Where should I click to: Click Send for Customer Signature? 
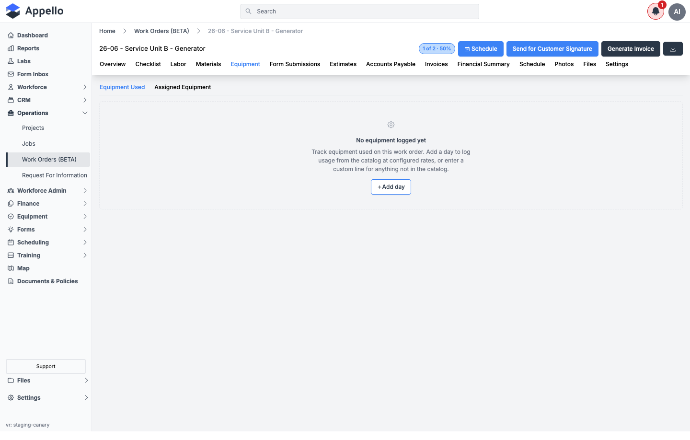tap(552, 49)
